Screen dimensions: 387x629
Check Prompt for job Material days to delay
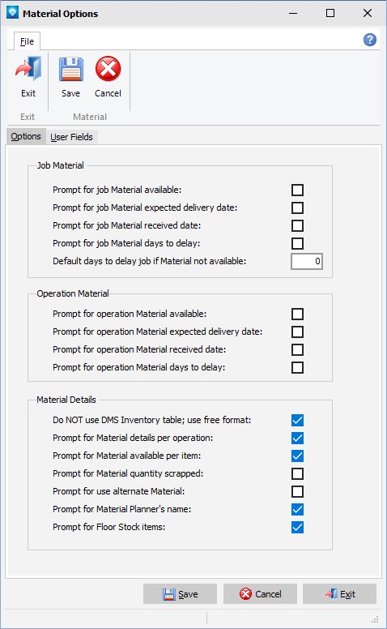[297, 243]
